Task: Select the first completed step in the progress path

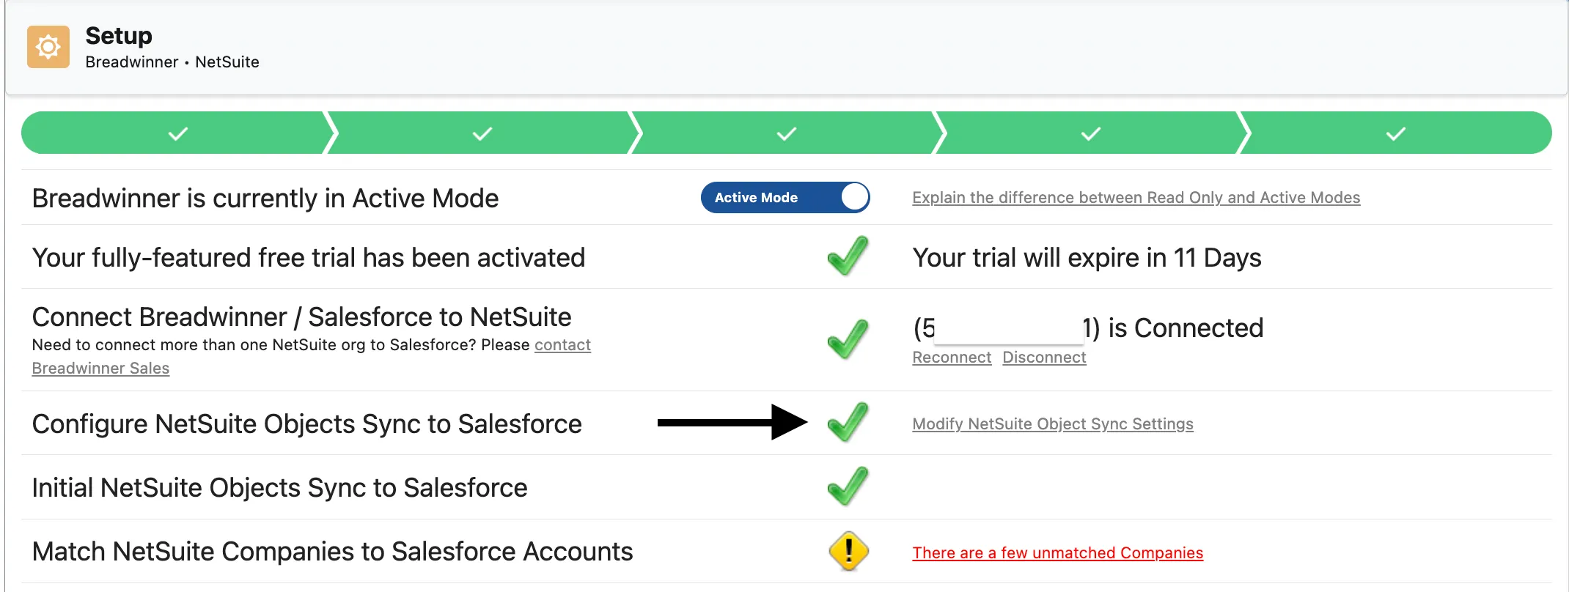Action: click(177, 133)
